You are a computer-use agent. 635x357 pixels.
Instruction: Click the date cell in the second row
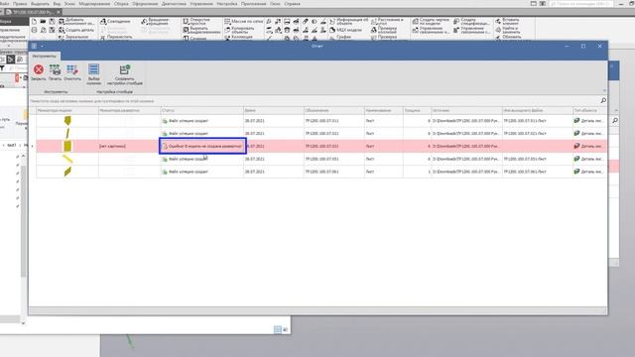274,133
